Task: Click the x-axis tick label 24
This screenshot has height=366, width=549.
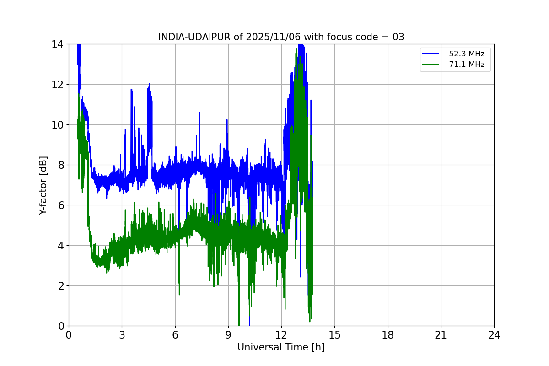Action: [494, 335]
